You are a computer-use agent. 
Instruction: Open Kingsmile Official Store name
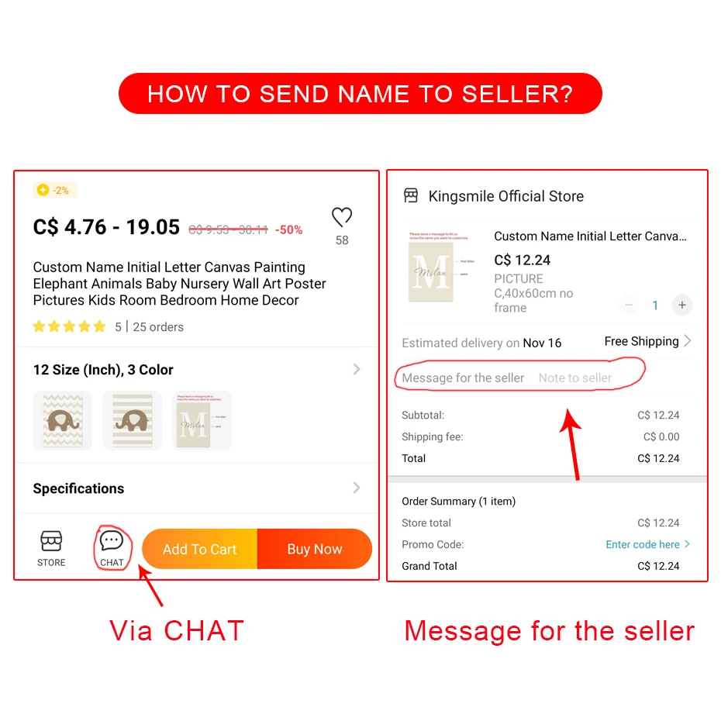(505, 196)
